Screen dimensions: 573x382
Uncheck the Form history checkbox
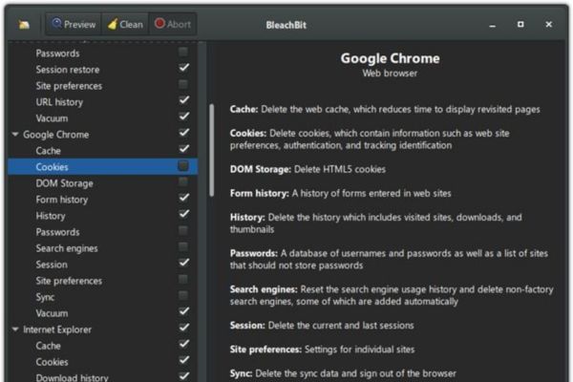pyautogui.click(x=183, y=198)
